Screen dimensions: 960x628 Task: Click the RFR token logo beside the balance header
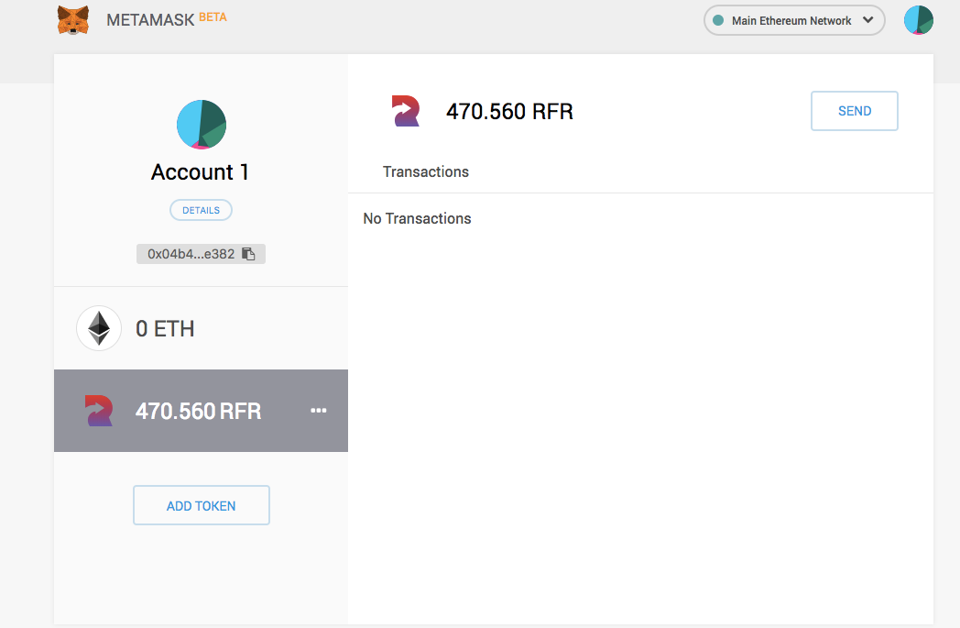click(x=405, y=110)
